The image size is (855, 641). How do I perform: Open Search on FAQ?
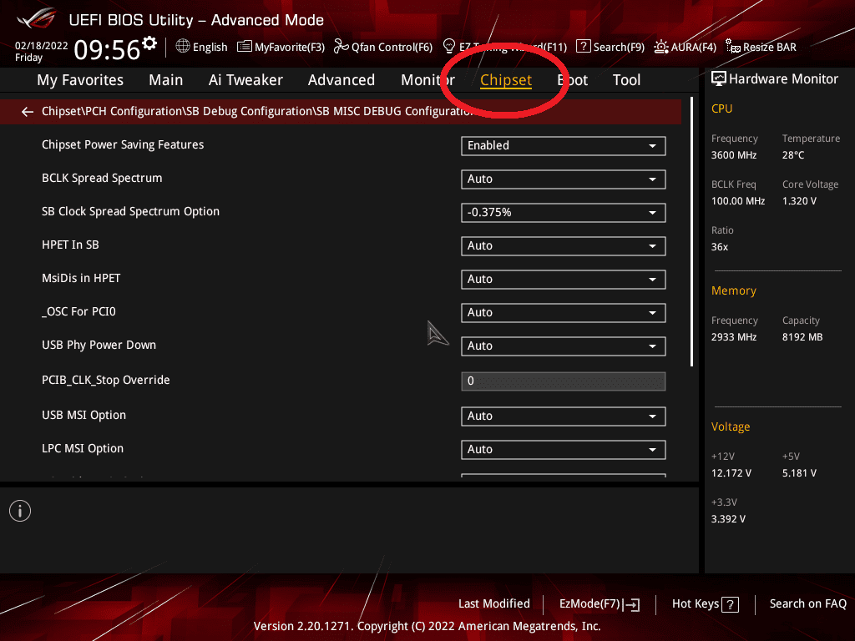tap(807, 604)
